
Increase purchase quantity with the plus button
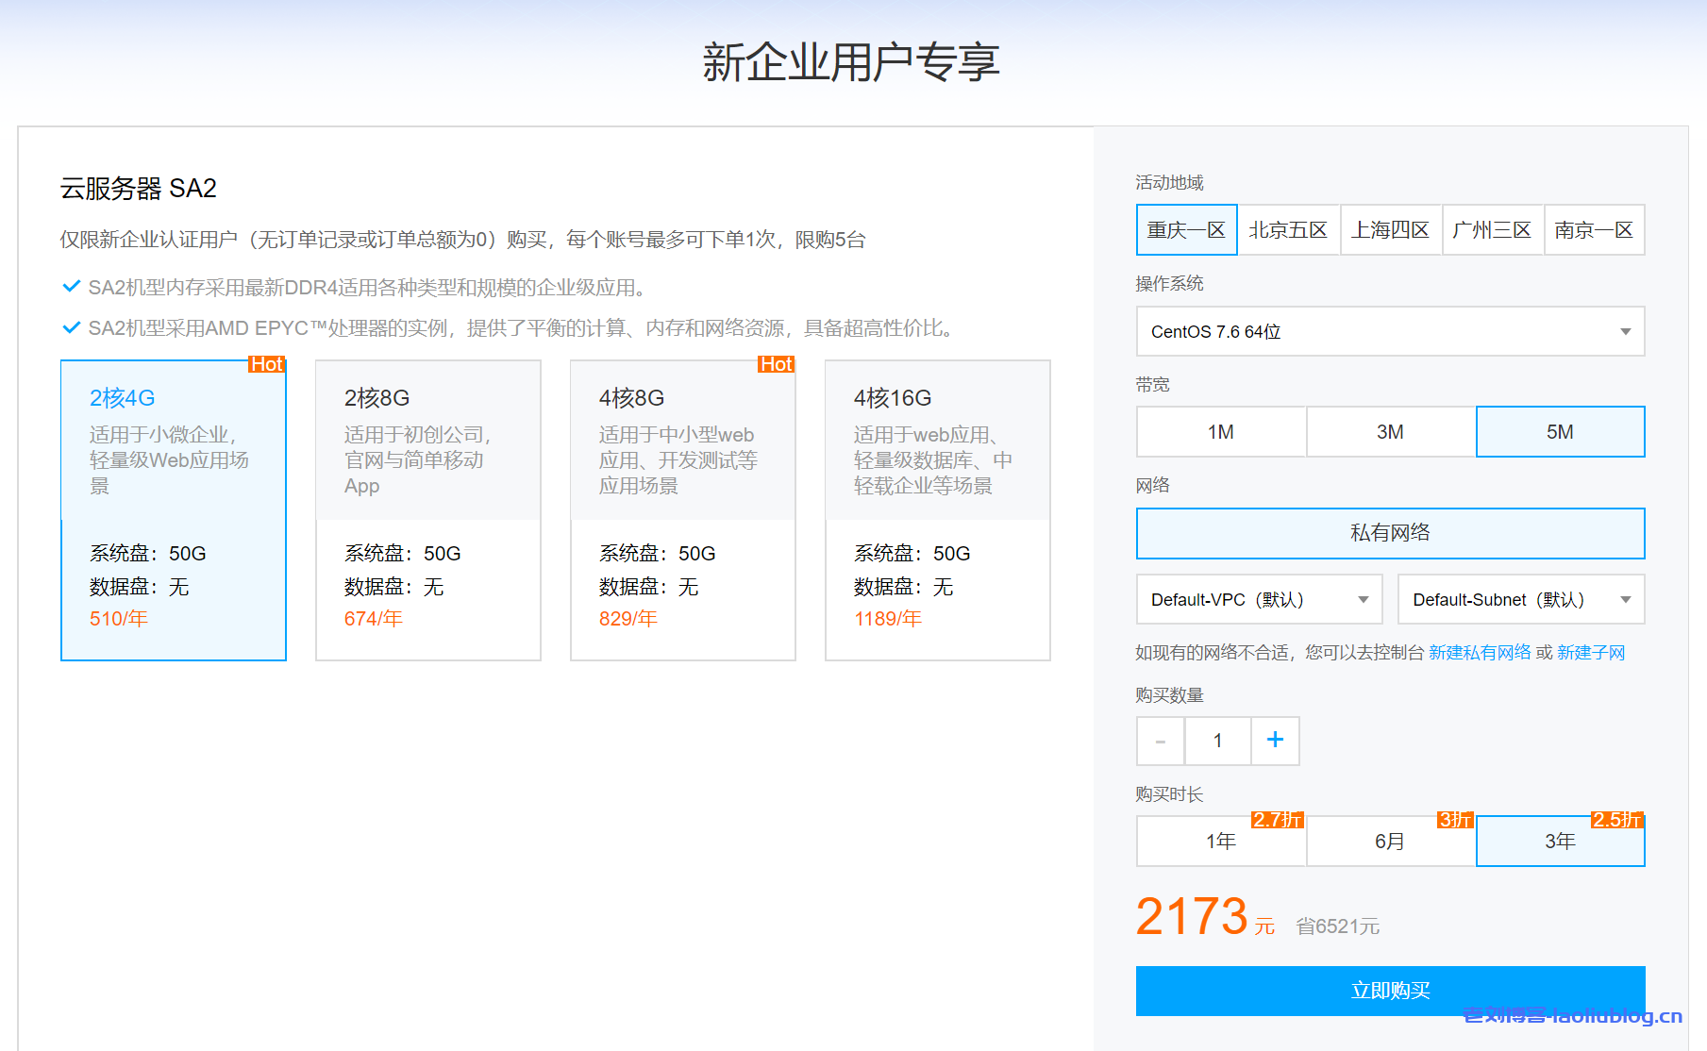point(1275,741)
